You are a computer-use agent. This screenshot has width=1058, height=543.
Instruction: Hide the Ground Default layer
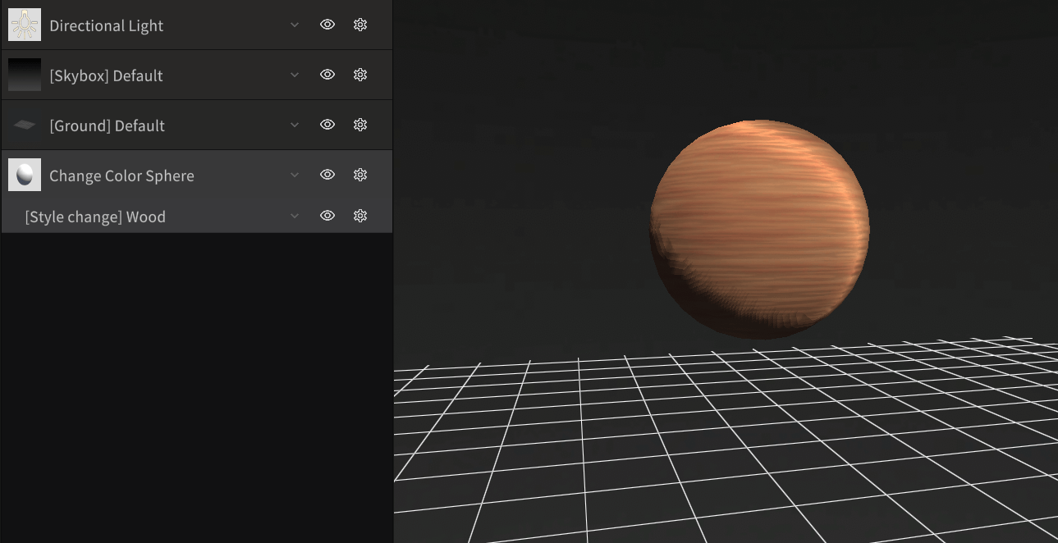tap(327, 125)
